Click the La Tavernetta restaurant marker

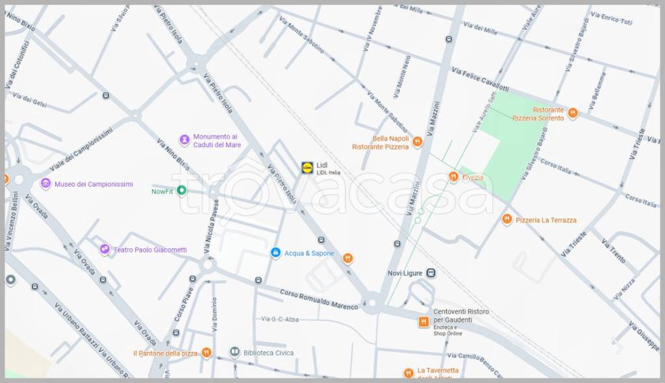pos(408,373)
